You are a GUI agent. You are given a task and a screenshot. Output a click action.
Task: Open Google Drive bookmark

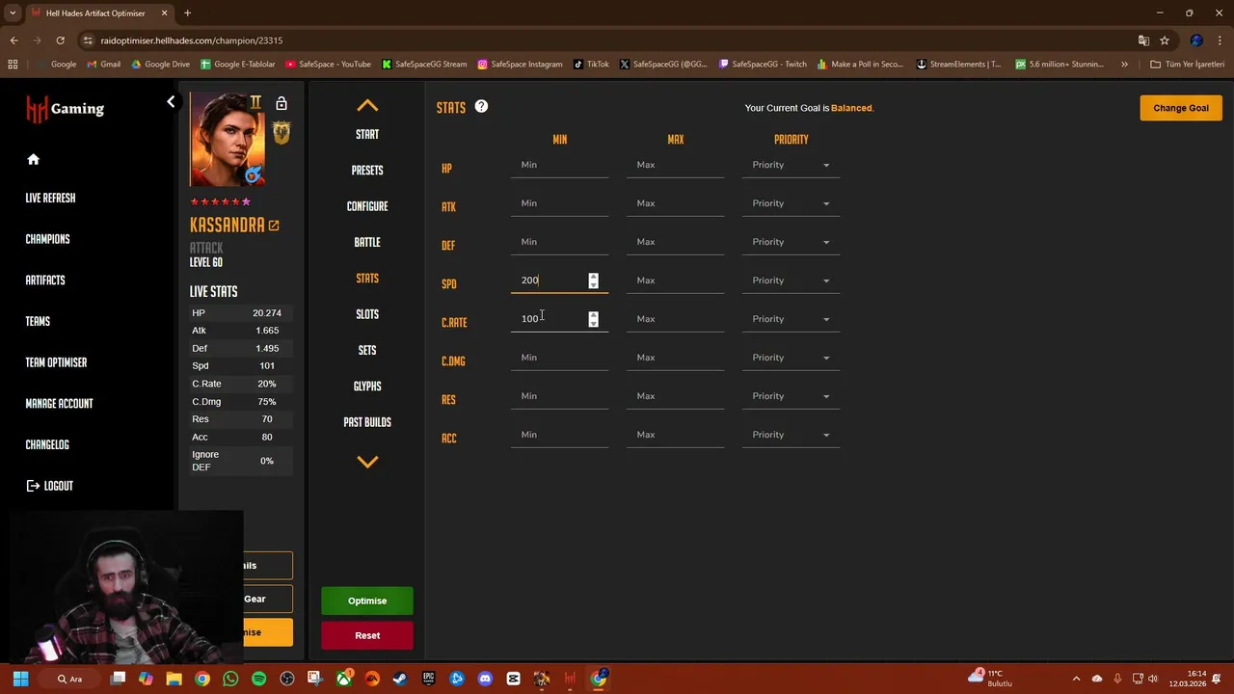coord(160,65)
